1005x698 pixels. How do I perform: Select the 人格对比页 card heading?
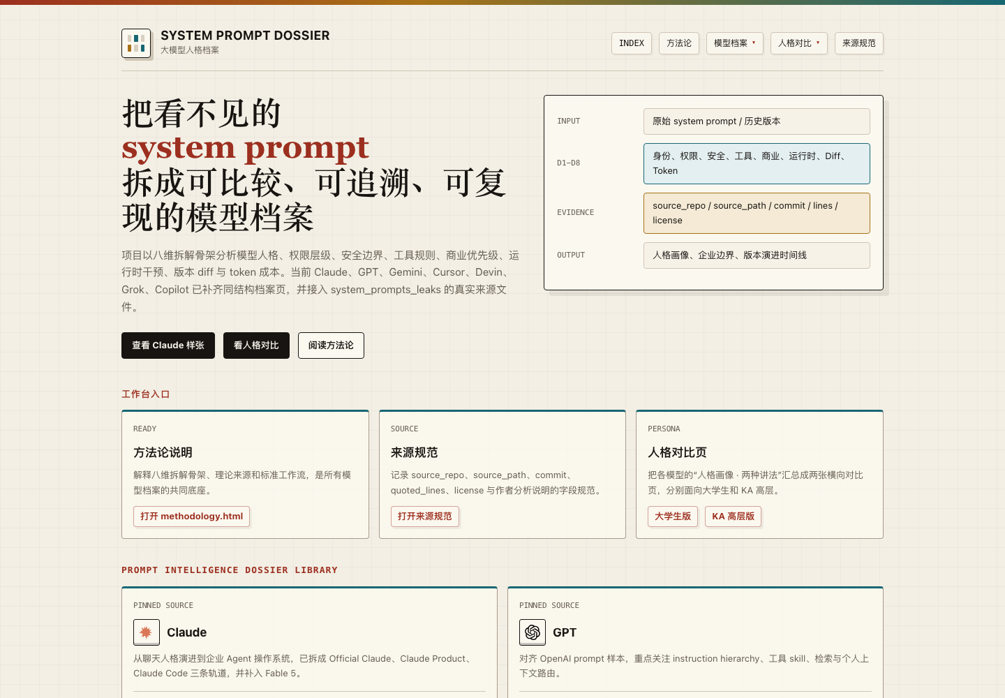[x=677, y=452]
